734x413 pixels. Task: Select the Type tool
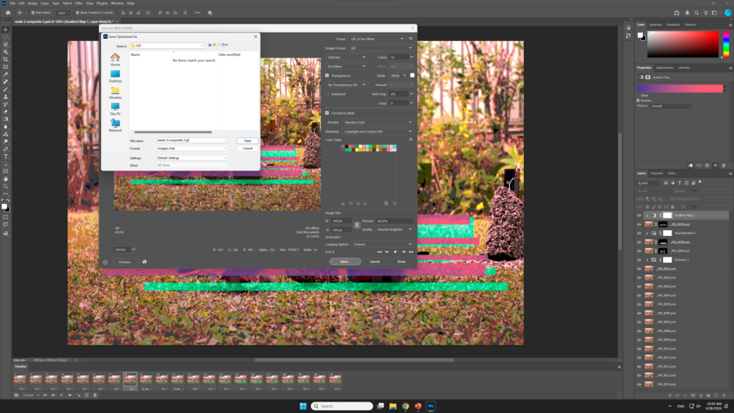click(x=6, y=156)
